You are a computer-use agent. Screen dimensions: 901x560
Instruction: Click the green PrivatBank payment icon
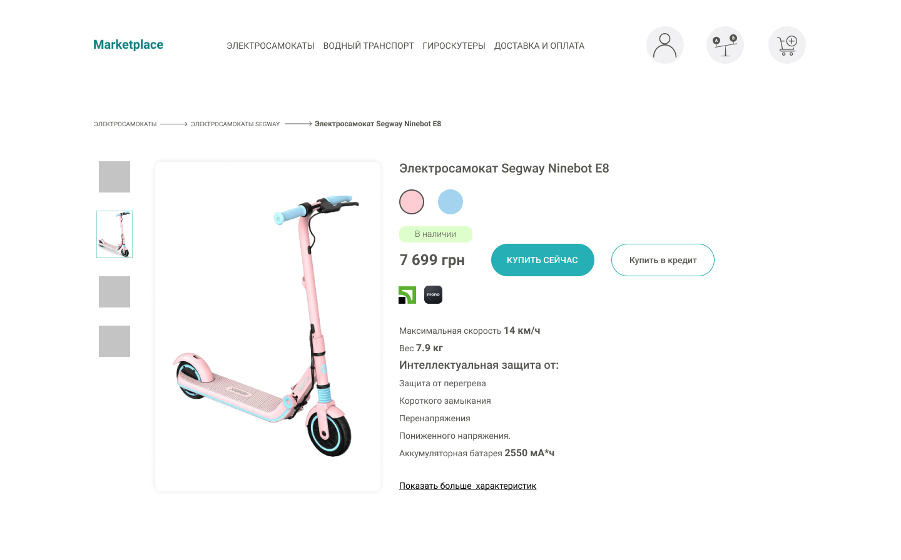tap(407, 295)
